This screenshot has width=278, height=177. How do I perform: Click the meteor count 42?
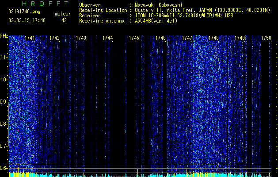(x=64, y=20)
